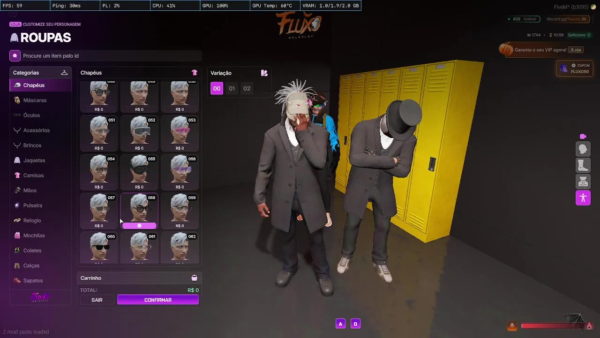Viewport: 600px width, 338px height.
Task: Click the FLUXO50 coupon badge
Action: (x=575, y=69)
